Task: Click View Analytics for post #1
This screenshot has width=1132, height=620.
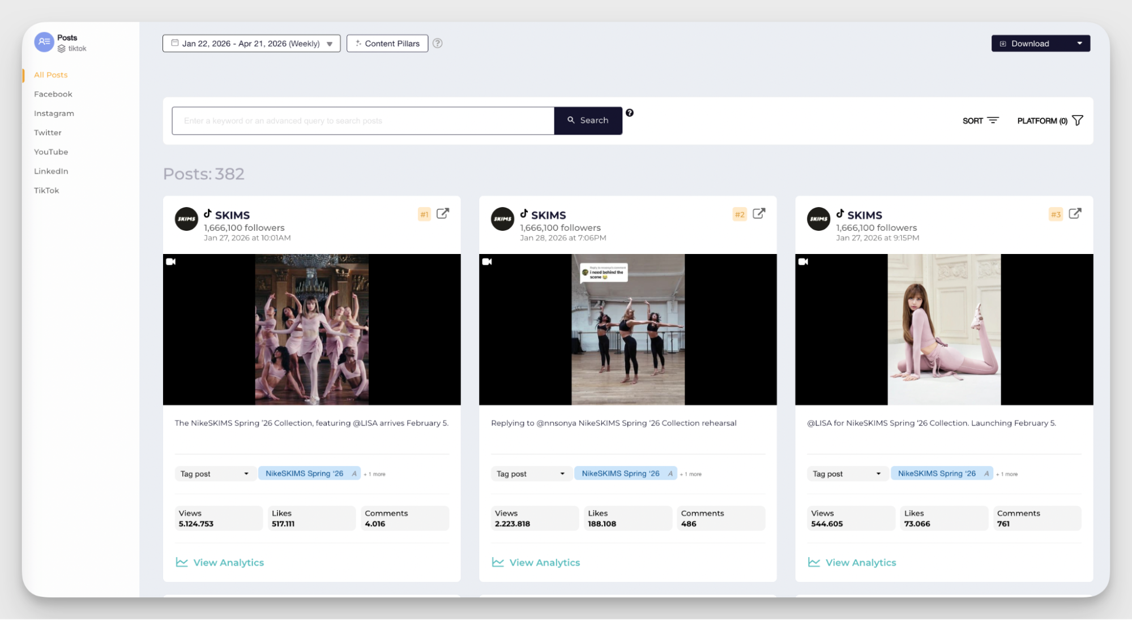Action: pos(220,562)
